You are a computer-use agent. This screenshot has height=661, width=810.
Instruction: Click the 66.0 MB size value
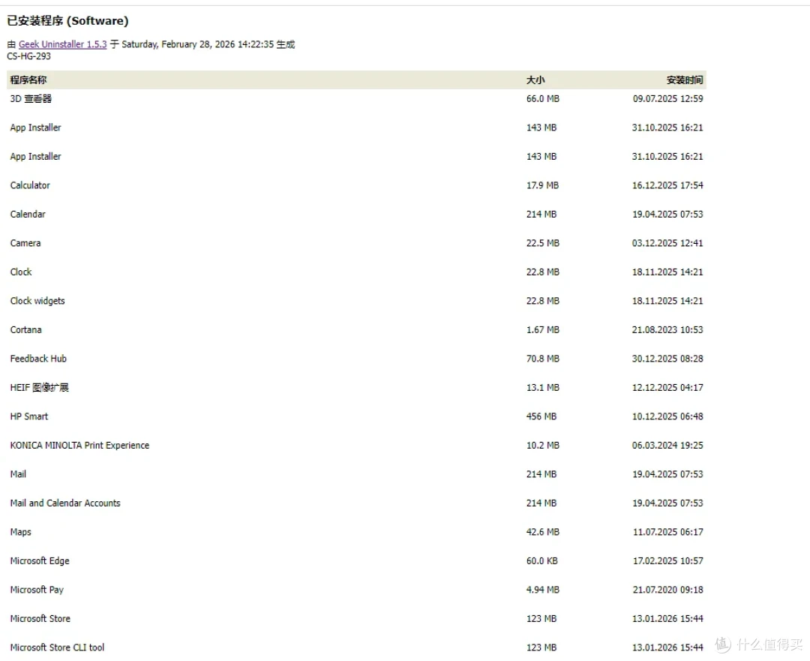[543, 99]
